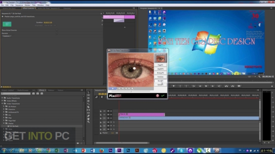The height and width of the screenshot is (154, 275).
Task: Select the Slide tool
Action: 88,113
